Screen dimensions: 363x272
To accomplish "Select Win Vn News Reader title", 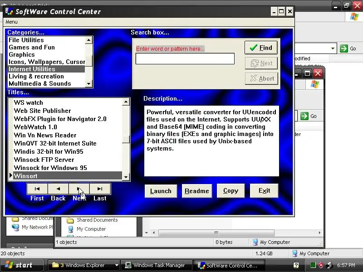I will click(x=67, y=135).
